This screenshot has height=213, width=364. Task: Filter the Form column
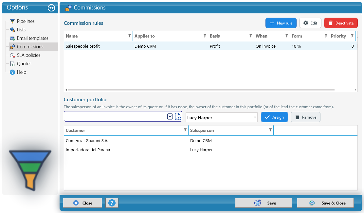pyautogui.click(x=326, y=36)
